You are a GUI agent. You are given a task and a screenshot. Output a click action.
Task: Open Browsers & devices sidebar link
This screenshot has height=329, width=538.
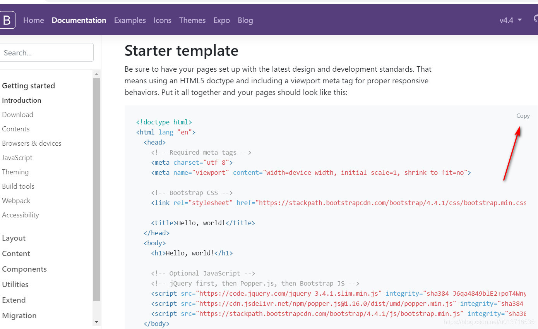32,143
